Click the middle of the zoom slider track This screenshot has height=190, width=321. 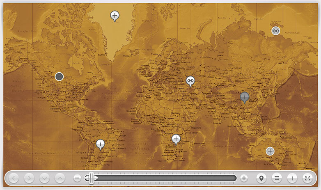(160, 178)
